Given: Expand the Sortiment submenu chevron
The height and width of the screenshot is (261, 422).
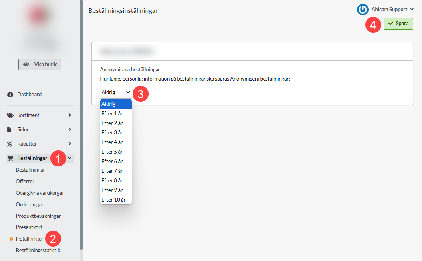Looking at the screenshot, I should click(x=70, y=115).
